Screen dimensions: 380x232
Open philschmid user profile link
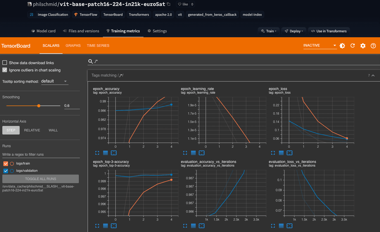pos(45,4)
